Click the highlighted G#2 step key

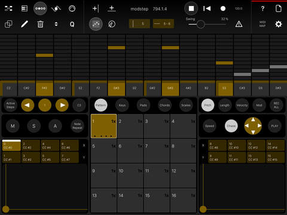tap(170, 88)
